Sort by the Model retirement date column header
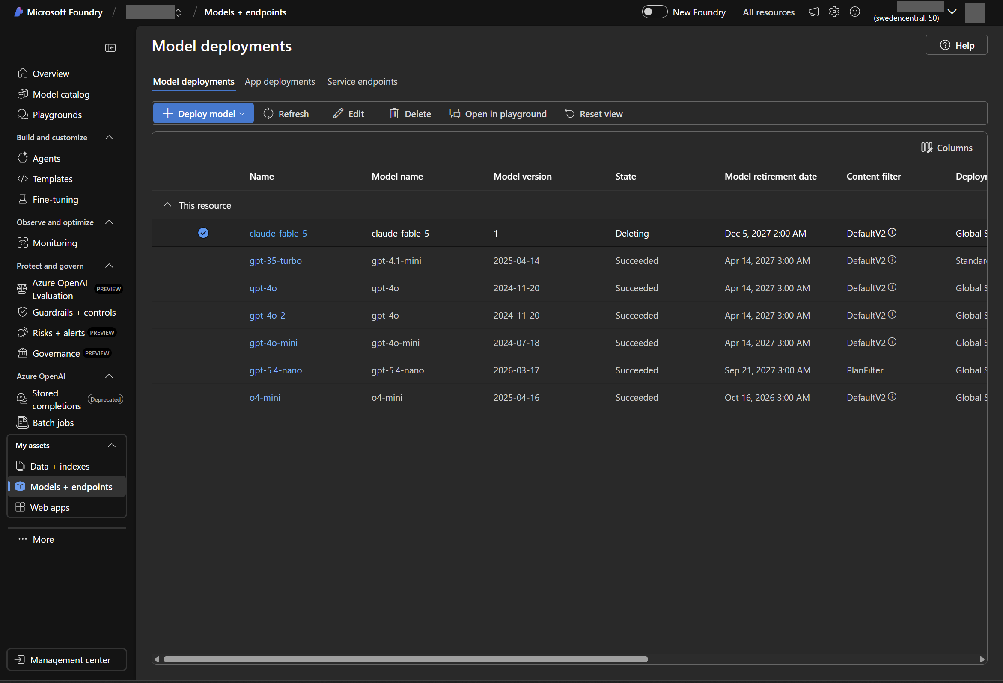Image resolution: width=1003 pixels, height=683 pixels. click(771, 176)
